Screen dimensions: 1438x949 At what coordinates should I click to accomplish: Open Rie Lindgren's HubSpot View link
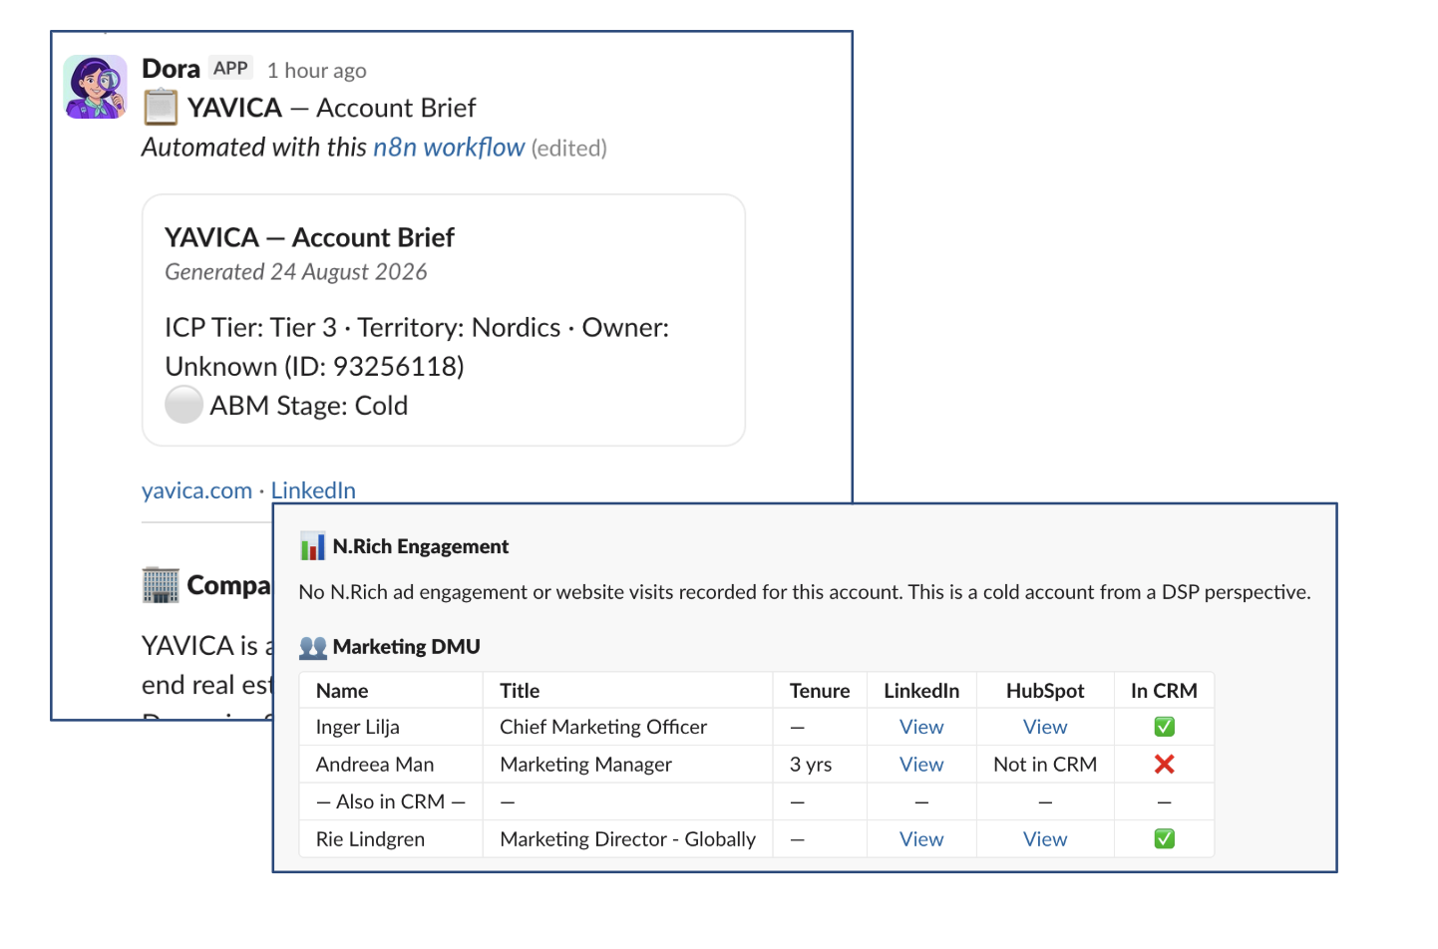(1045, 839)
